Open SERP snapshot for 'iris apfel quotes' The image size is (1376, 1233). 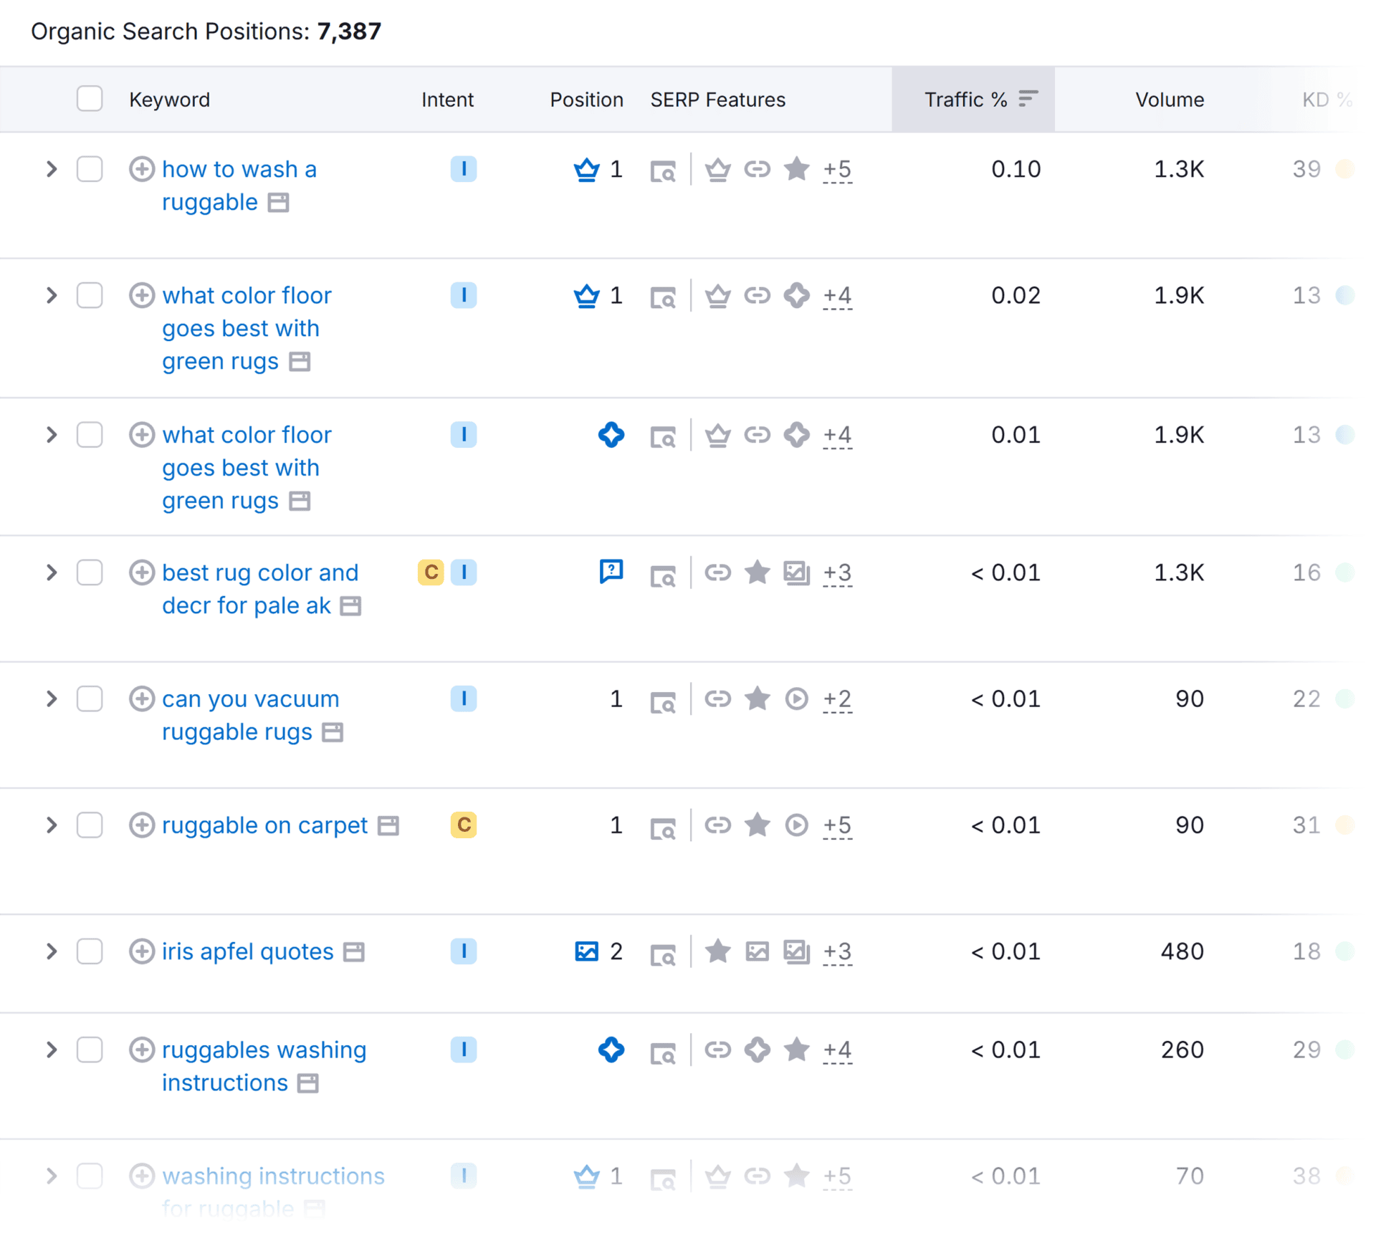663,954
